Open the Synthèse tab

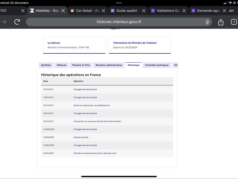46,65
